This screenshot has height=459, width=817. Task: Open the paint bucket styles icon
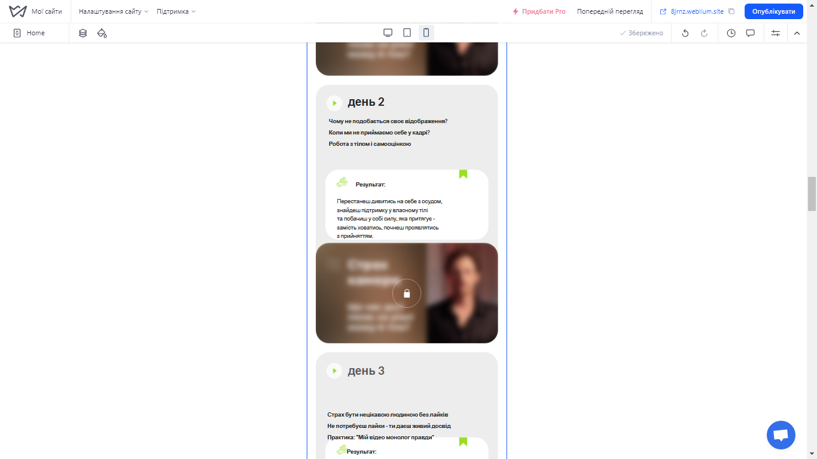tap(102, 33)
